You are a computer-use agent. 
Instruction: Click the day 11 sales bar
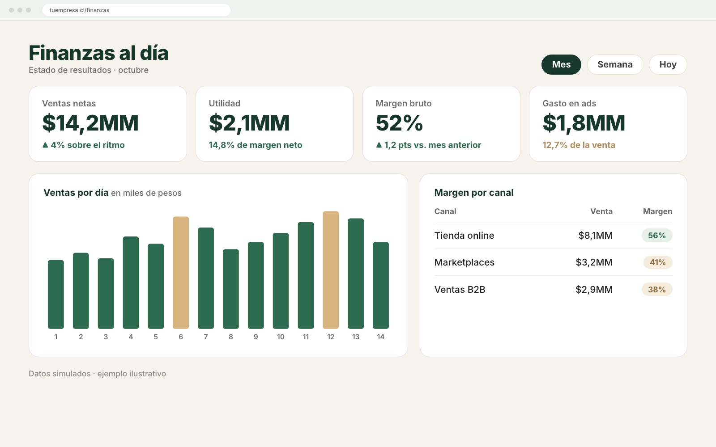[306, 275]
